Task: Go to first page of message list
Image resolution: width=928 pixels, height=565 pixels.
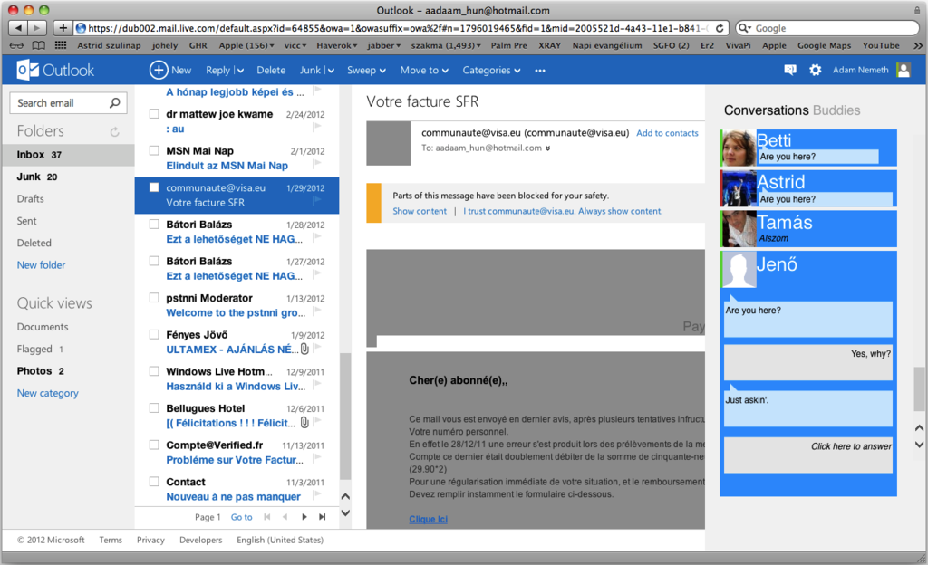Action: coord(267,517)
